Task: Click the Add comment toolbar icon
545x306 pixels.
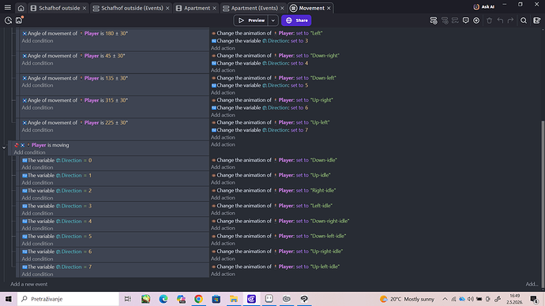Action: [466, 21]
